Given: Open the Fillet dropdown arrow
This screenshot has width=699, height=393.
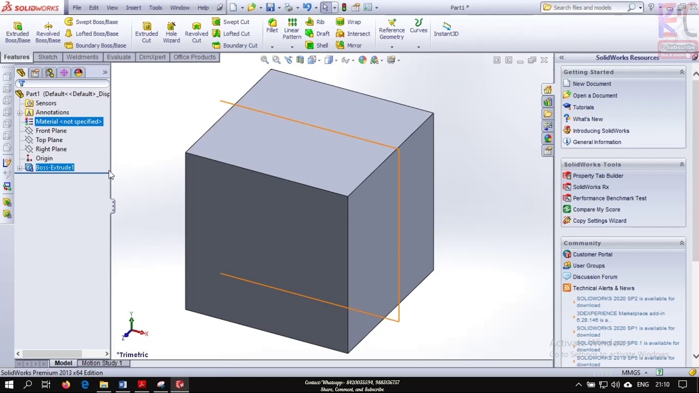Looking at the screenshot, I should [272, 47].
